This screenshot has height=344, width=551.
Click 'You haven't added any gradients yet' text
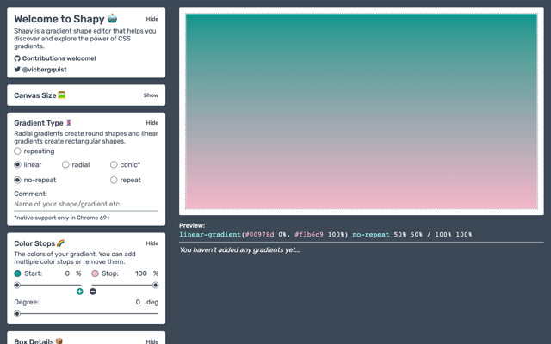pos(239,249)
